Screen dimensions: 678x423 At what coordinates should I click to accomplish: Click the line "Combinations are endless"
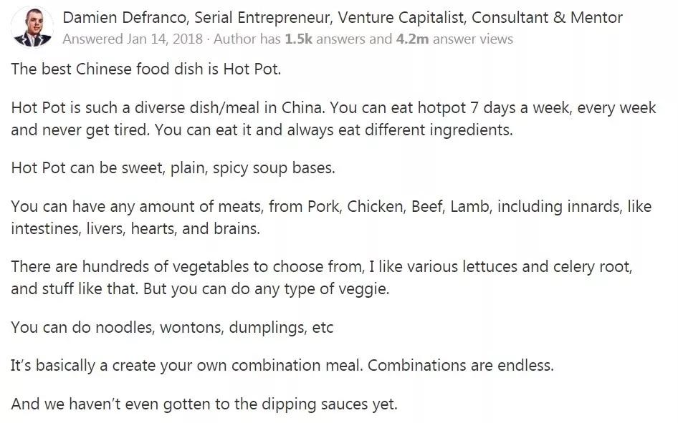click(x=461, y=365)
